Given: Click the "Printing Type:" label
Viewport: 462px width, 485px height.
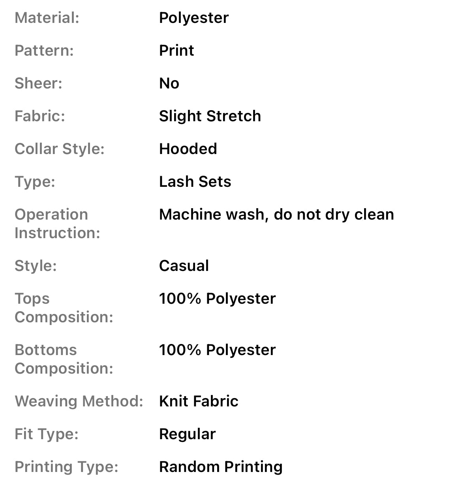Looking at the screenshot, I should (66, 467).
